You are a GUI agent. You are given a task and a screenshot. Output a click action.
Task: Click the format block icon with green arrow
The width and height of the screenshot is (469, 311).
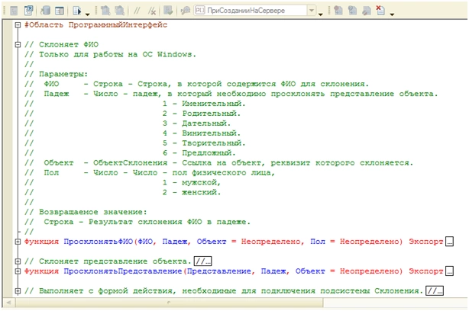click(x=168, y=11)
